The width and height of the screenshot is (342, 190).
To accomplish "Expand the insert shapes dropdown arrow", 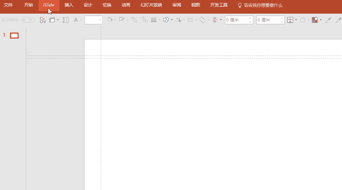I will [x=172, y=20].
